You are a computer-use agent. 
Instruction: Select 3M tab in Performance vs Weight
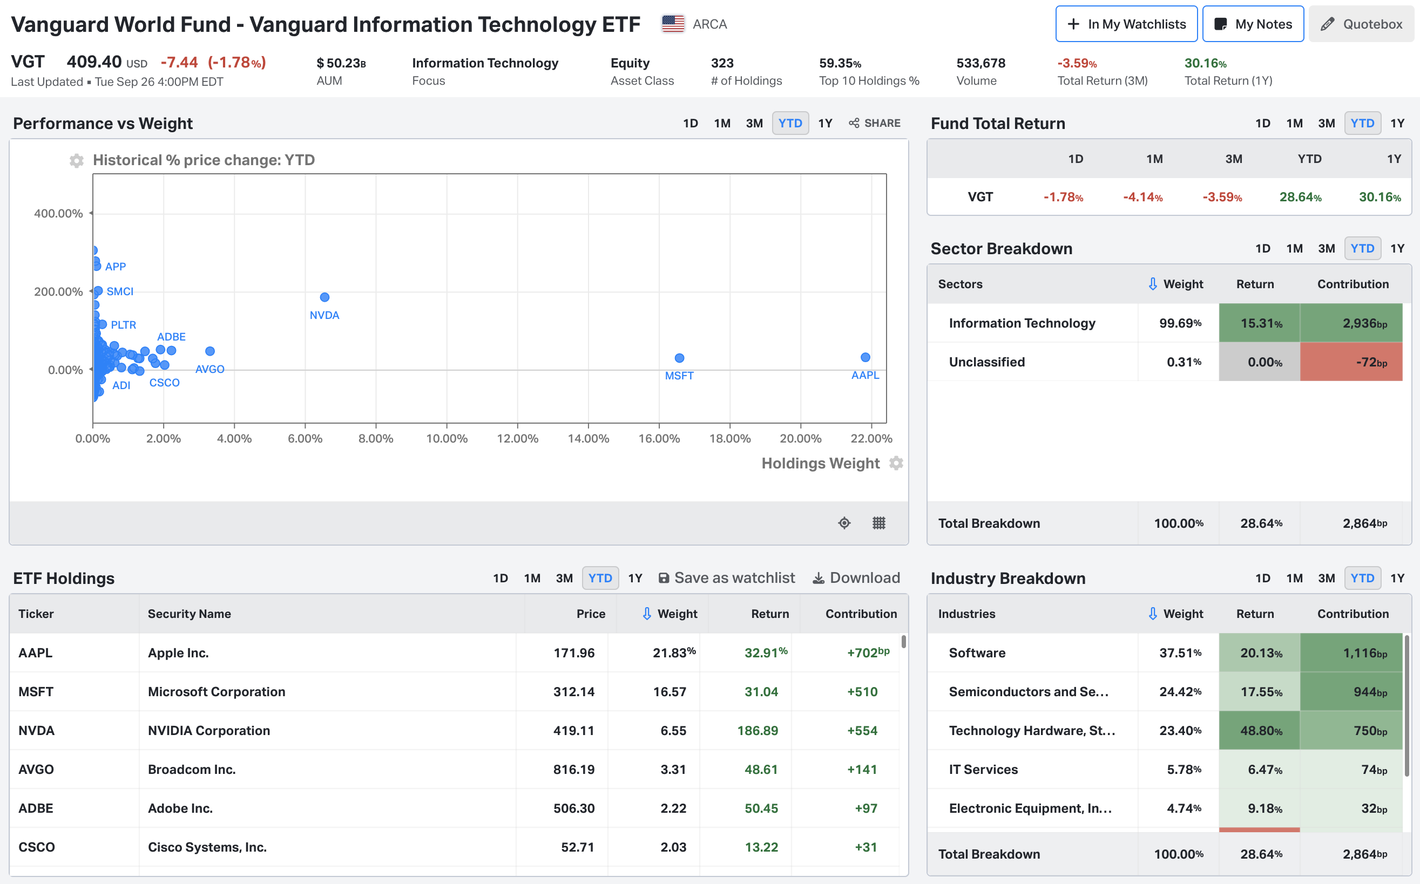pos(754,124)
